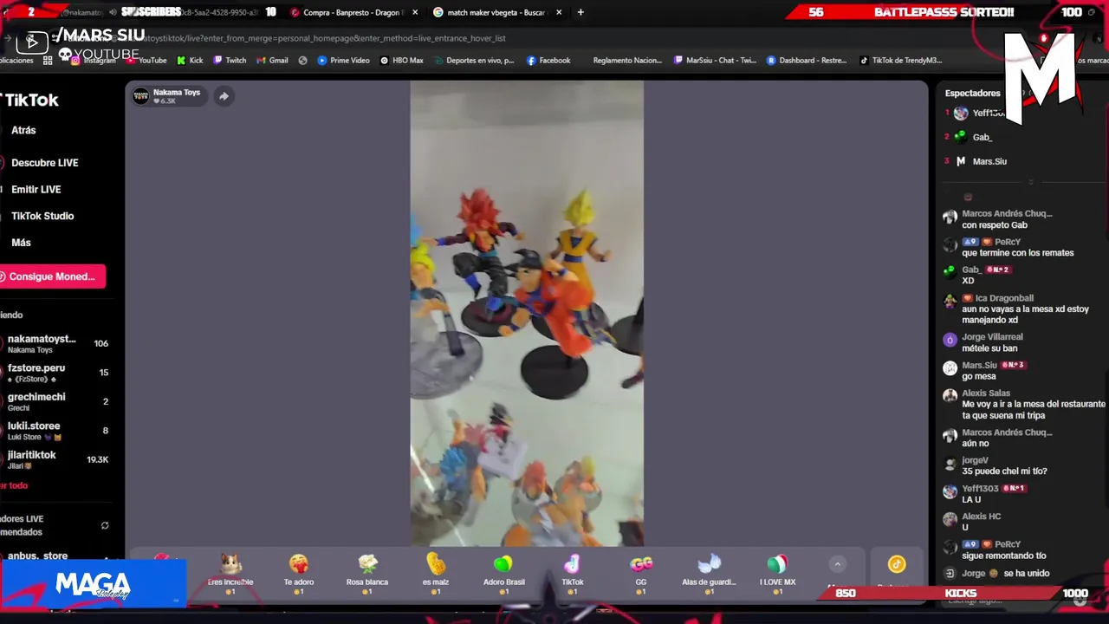The image size is (1109, 624).
Task: Send the es maíz corn gift
Action: [x=435, y=573]
